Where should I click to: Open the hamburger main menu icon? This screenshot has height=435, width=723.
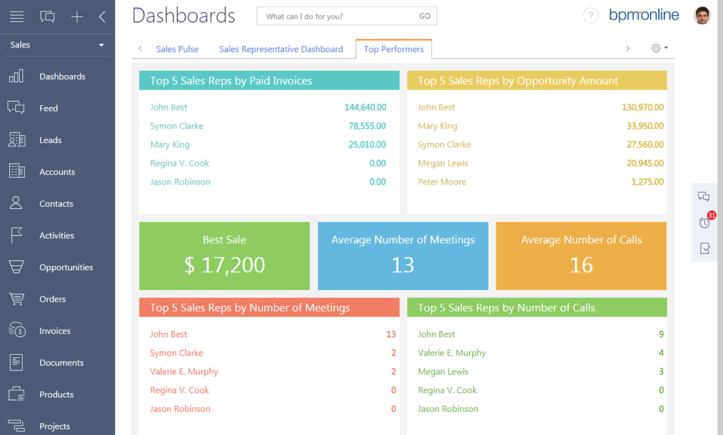coord(17,17)
